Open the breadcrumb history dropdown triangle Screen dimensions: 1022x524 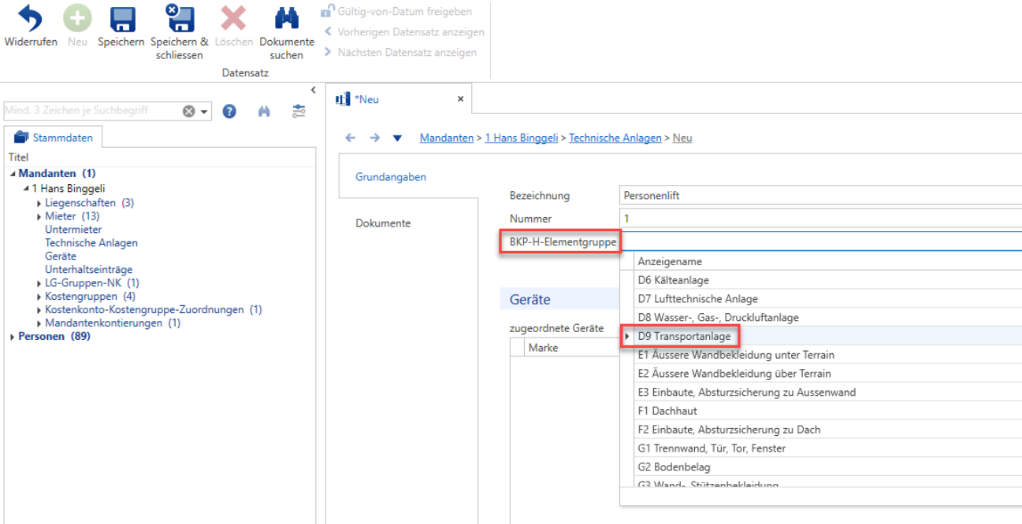tap(397, 138)
